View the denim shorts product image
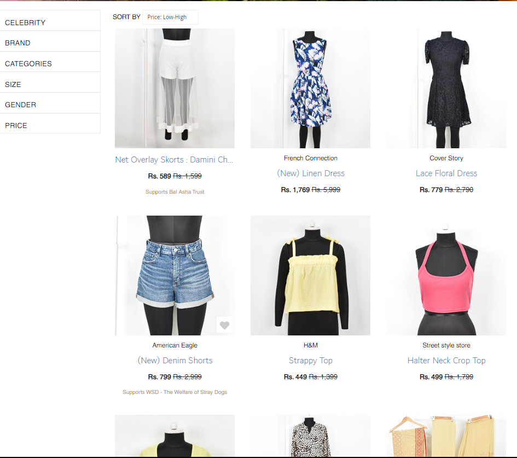The image size is (517, 458). [x=175, y=275]
